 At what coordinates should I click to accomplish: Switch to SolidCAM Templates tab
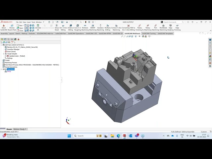click(x=165, y=33)
